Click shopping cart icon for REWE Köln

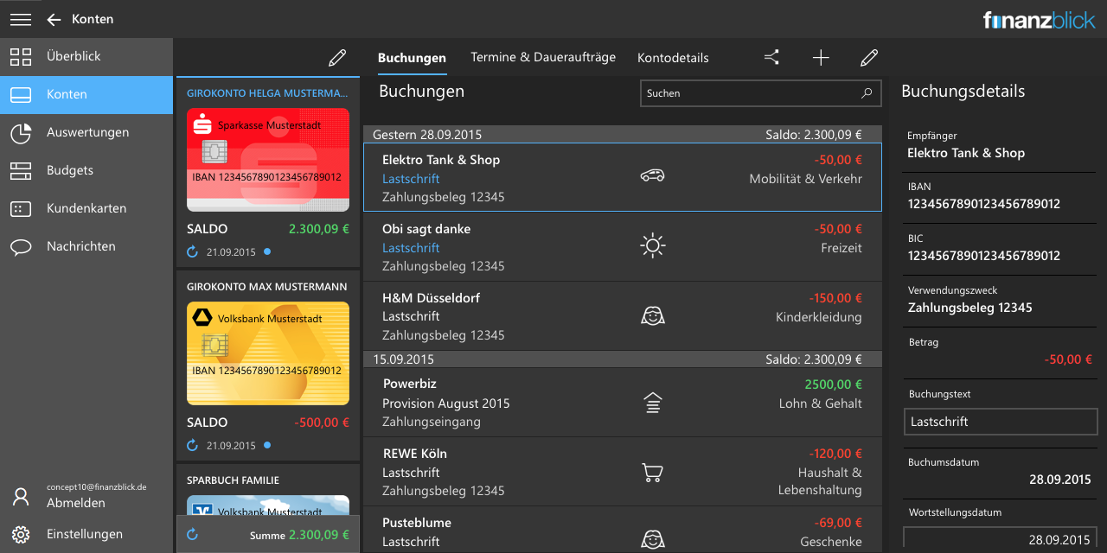pos(653,472)
